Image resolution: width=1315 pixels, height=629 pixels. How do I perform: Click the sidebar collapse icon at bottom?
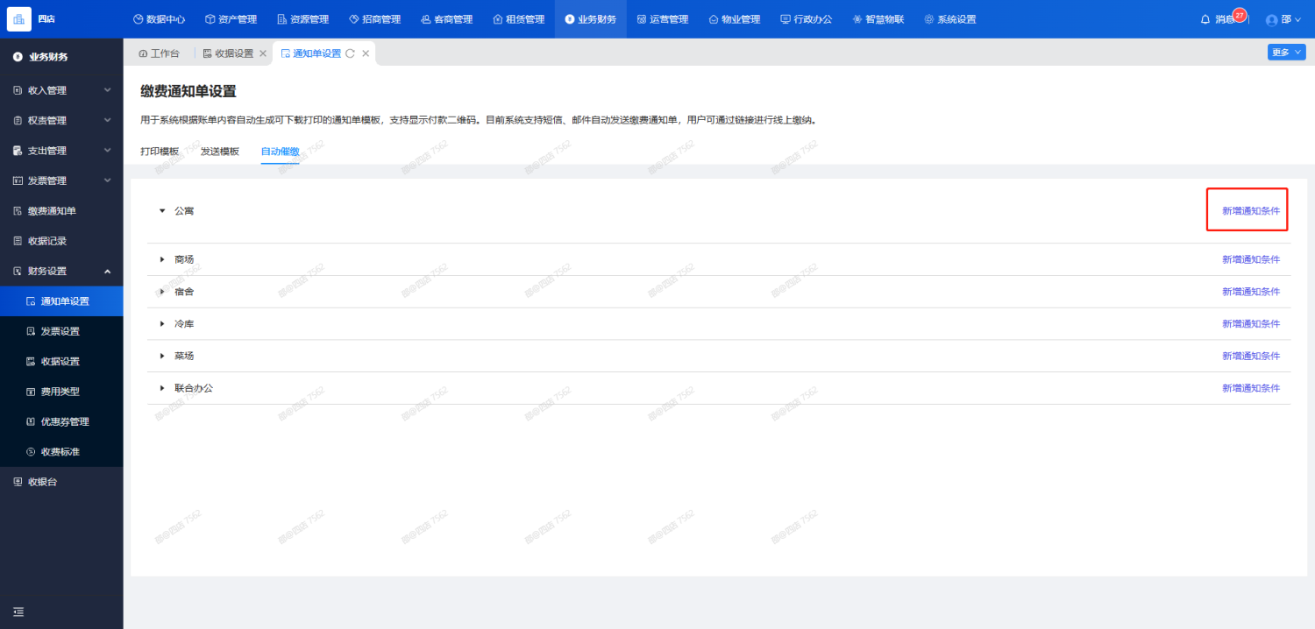18,611
